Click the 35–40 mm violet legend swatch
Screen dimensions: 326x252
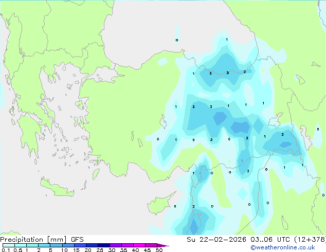(127, 245)
